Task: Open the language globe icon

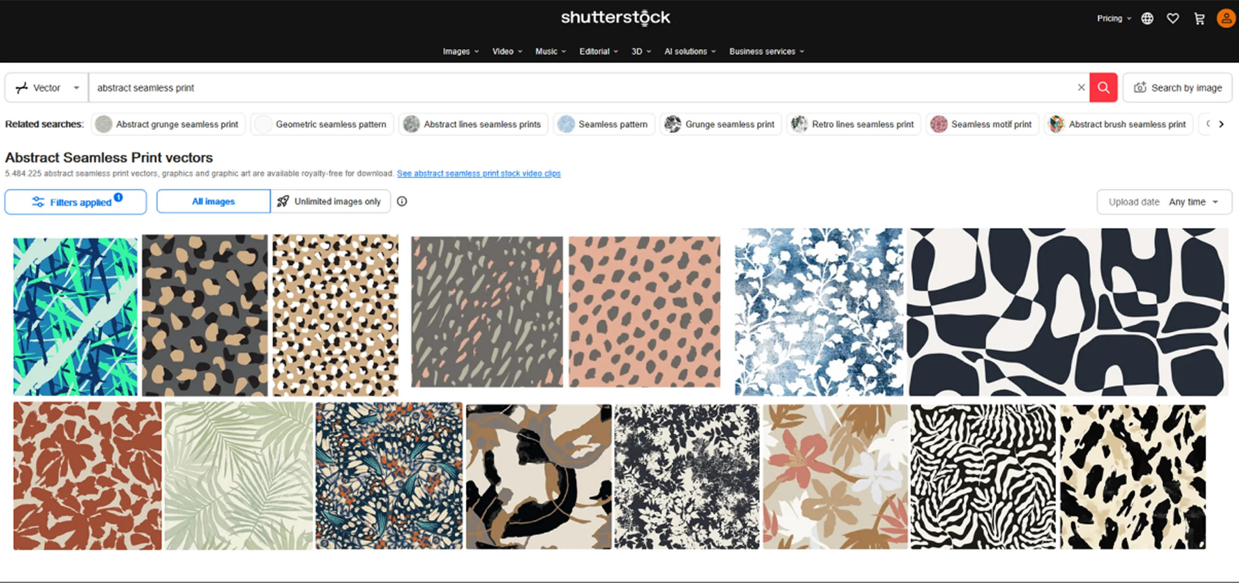Action: (x=1147, y=19)
